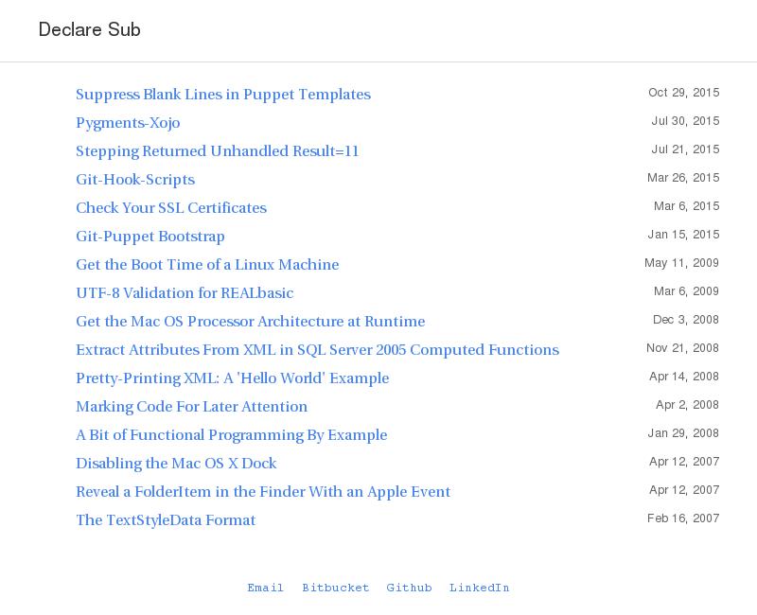
Task: Open A Bit of Functional Programming post
Action: tap(231, 435)
